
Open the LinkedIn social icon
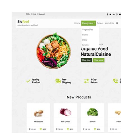(x=113, y=14)
